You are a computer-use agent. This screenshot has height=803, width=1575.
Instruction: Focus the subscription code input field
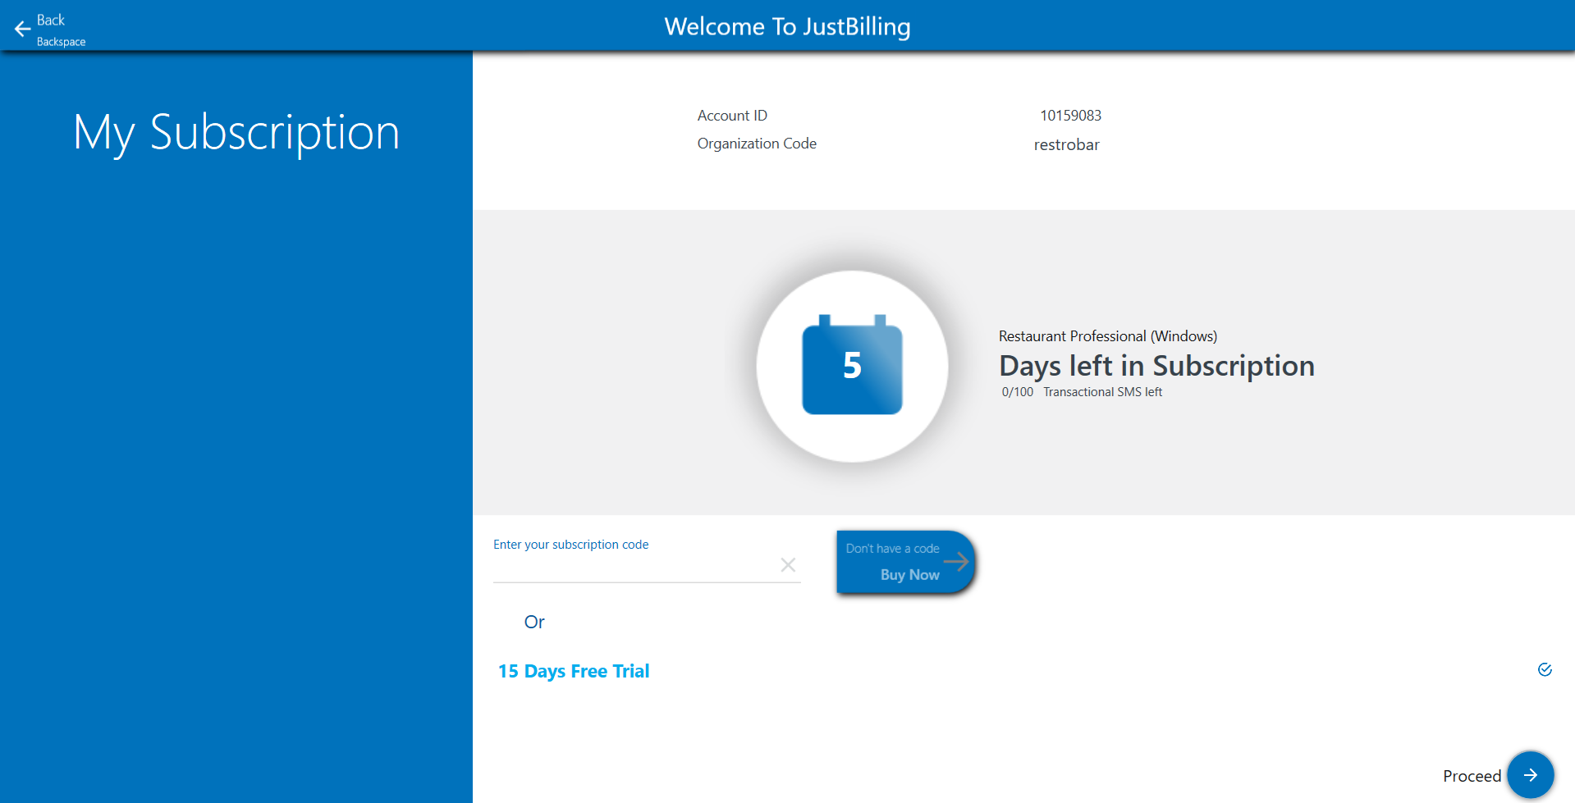pyautogui.click(x=632, y=566)
